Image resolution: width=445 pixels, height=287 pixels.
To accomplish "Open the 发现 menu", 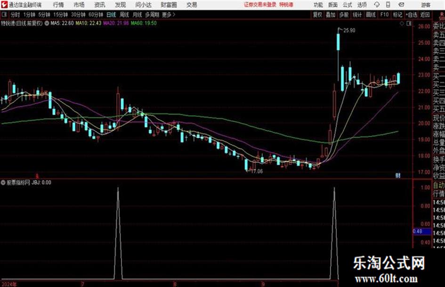I will coord(121,5).
